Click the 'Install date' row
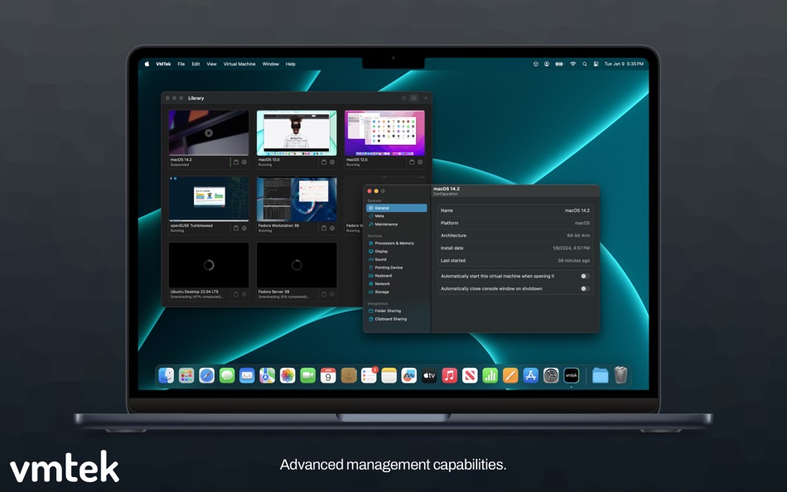The height and width of the screenshot is (492, 787). coord(515,248)
